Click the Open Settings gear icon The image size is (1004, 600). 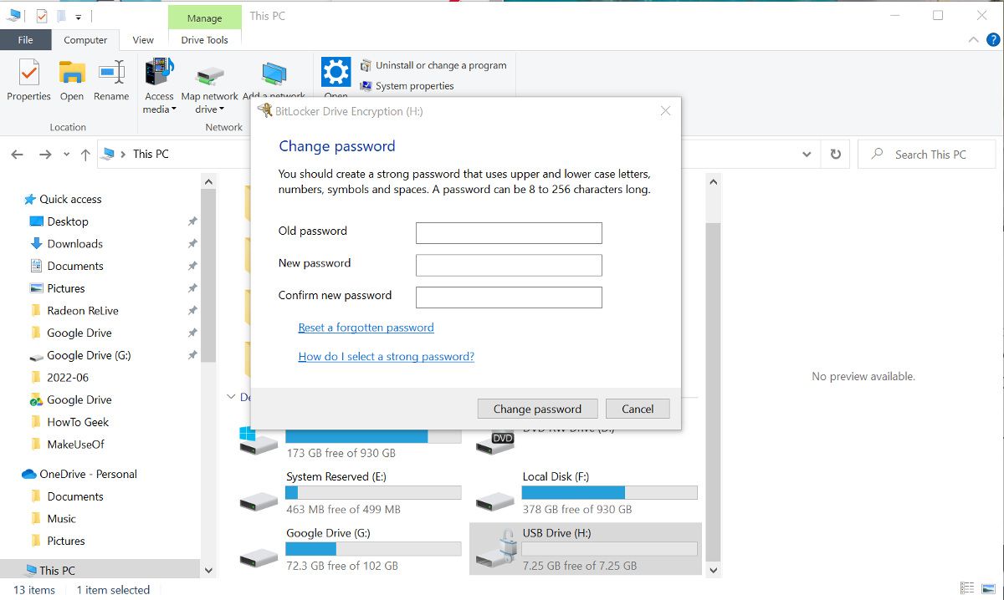tap(336, 72)
